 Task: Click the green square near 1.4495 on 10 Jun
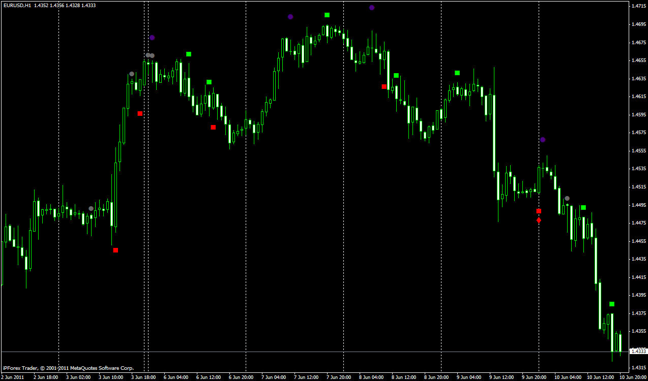[583, 207]
